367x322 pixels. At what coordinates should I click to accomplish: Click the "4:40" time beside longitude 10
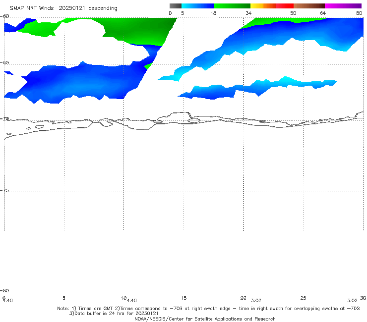click(x=132, y=301)
